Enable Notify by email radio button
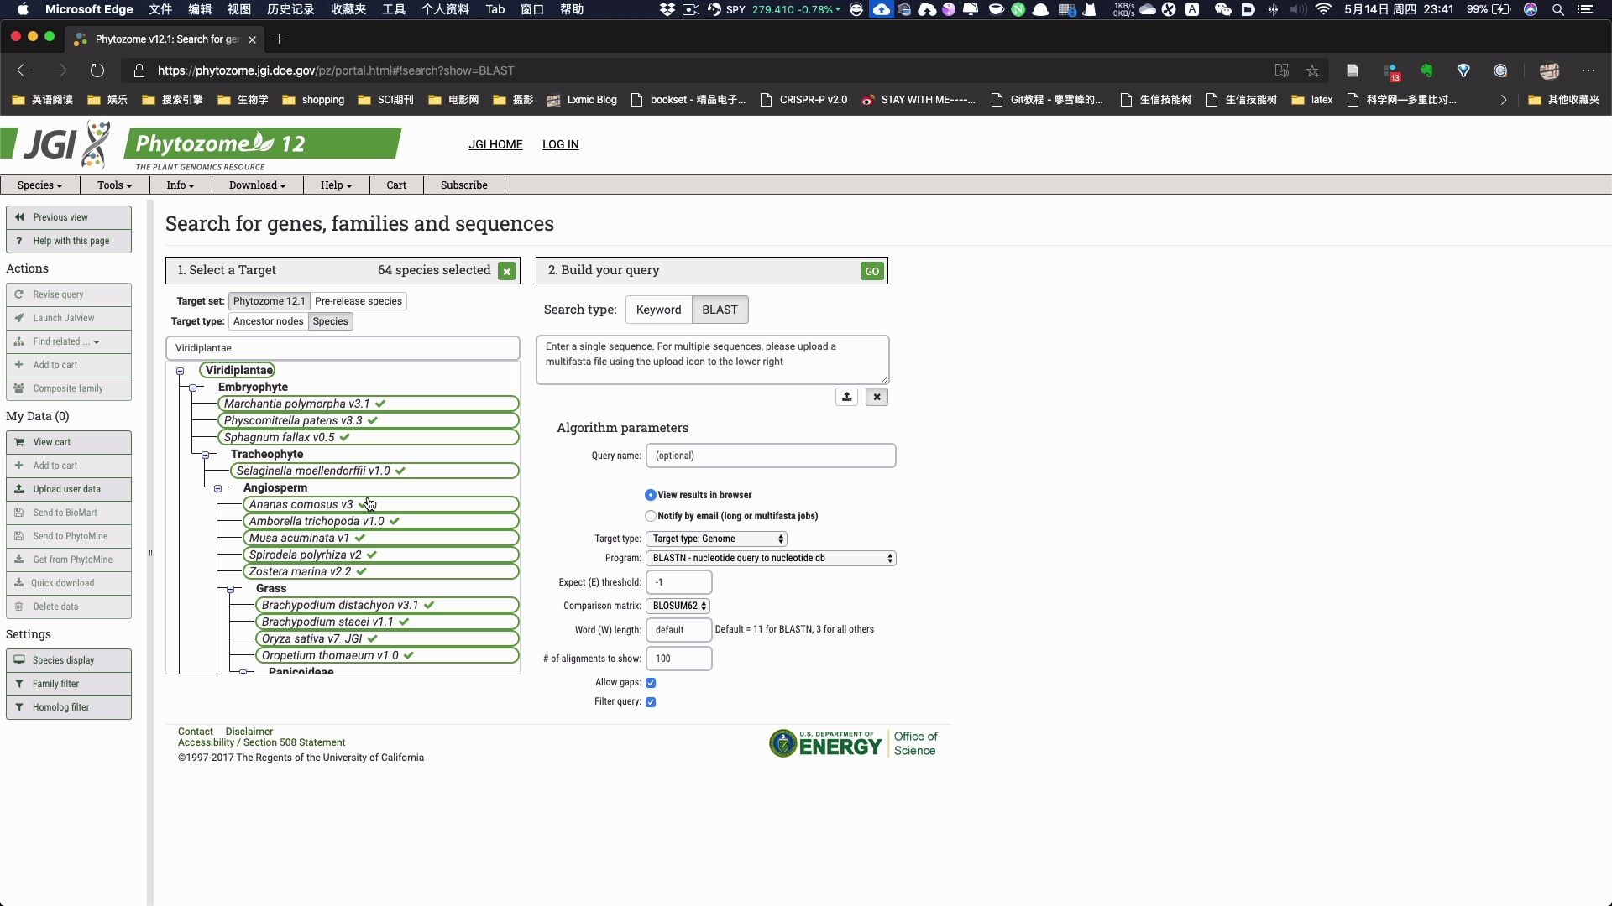 (x=650, y=514)
